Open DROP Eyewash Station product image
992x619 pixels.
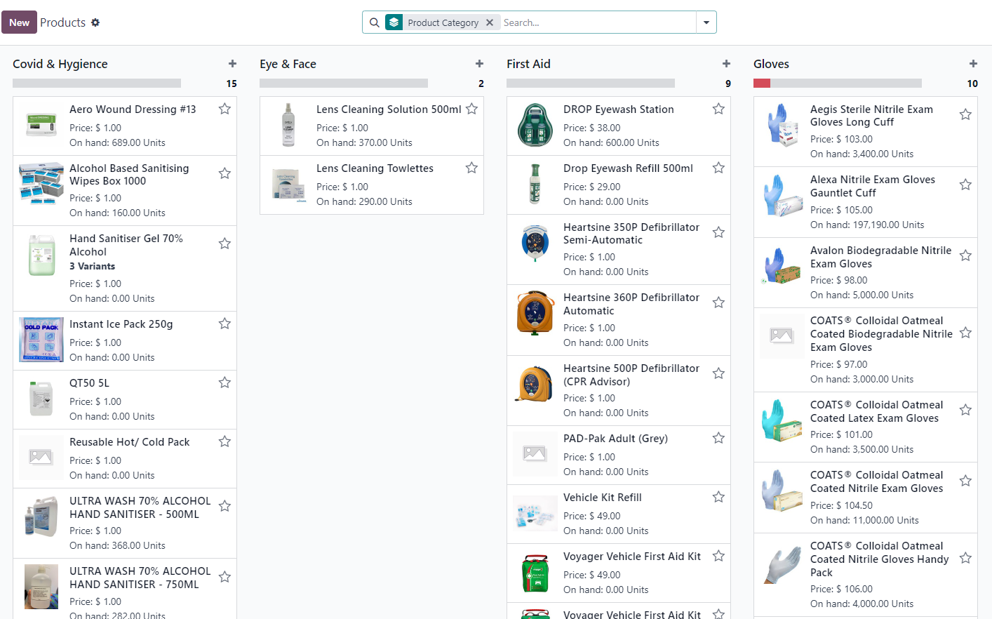click(x=535, y=125)
